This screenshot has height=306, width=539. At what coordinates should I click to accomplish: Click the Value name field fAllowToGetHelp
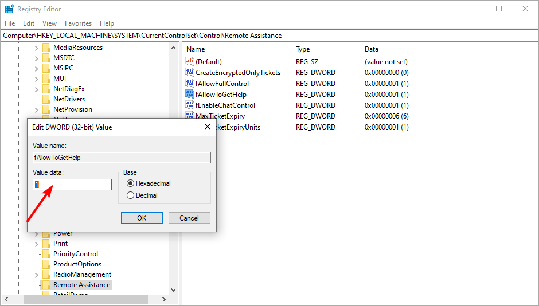coord(122,158)
